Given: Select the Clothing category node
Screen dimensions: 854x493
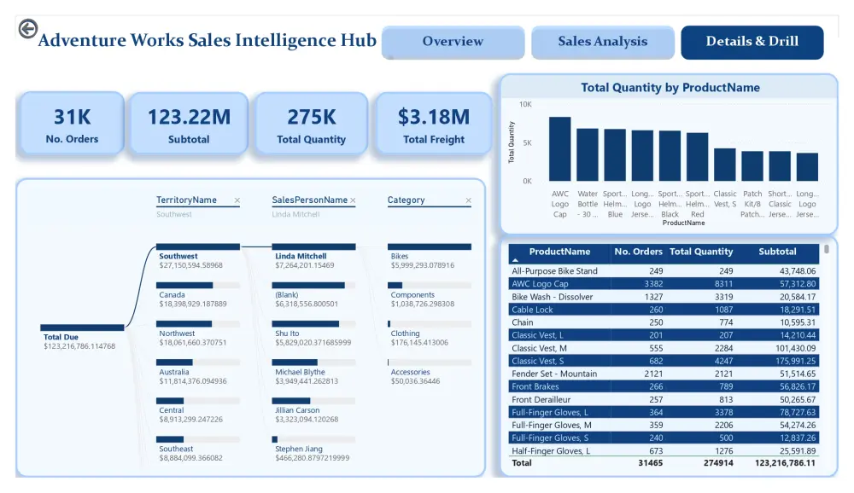Looking at the screenshot, I should point(430,333).
